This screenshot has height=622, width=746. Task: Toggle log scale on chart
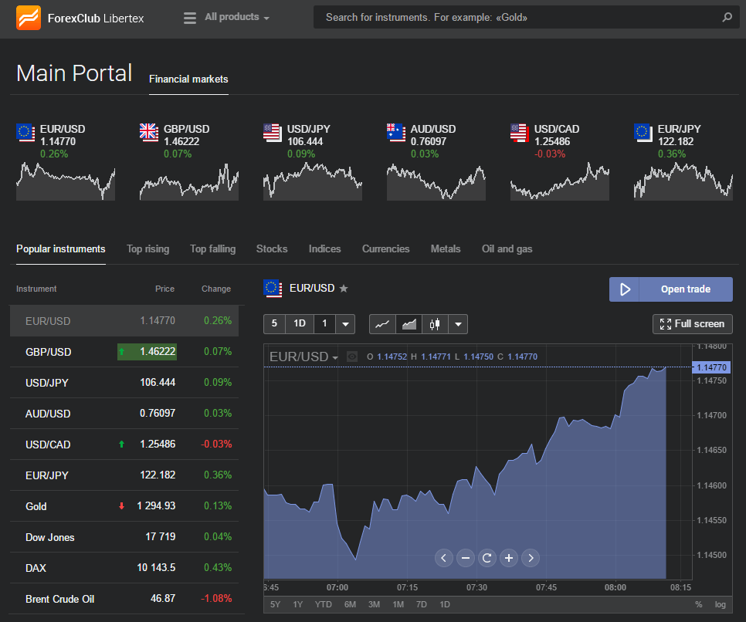[x=721, y=604]
